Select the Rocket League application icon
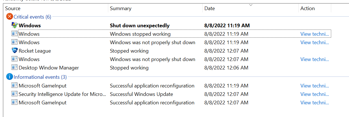This screenshot has width=349, height=117. click(x=14, y=51)
